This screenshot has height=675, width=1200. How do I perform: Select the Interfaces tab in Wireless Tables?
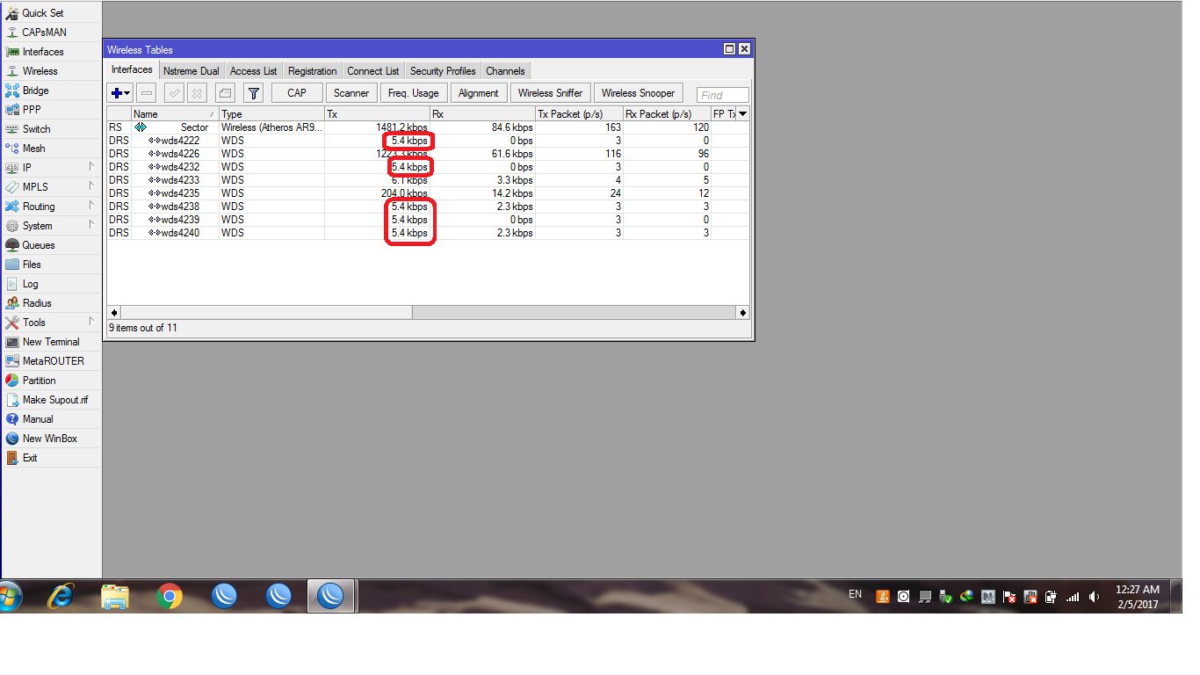132,70
